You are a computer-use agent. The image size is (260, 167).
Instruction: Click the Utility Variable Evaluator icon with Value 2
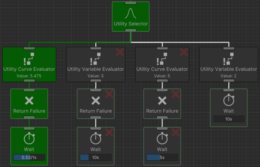229,59
